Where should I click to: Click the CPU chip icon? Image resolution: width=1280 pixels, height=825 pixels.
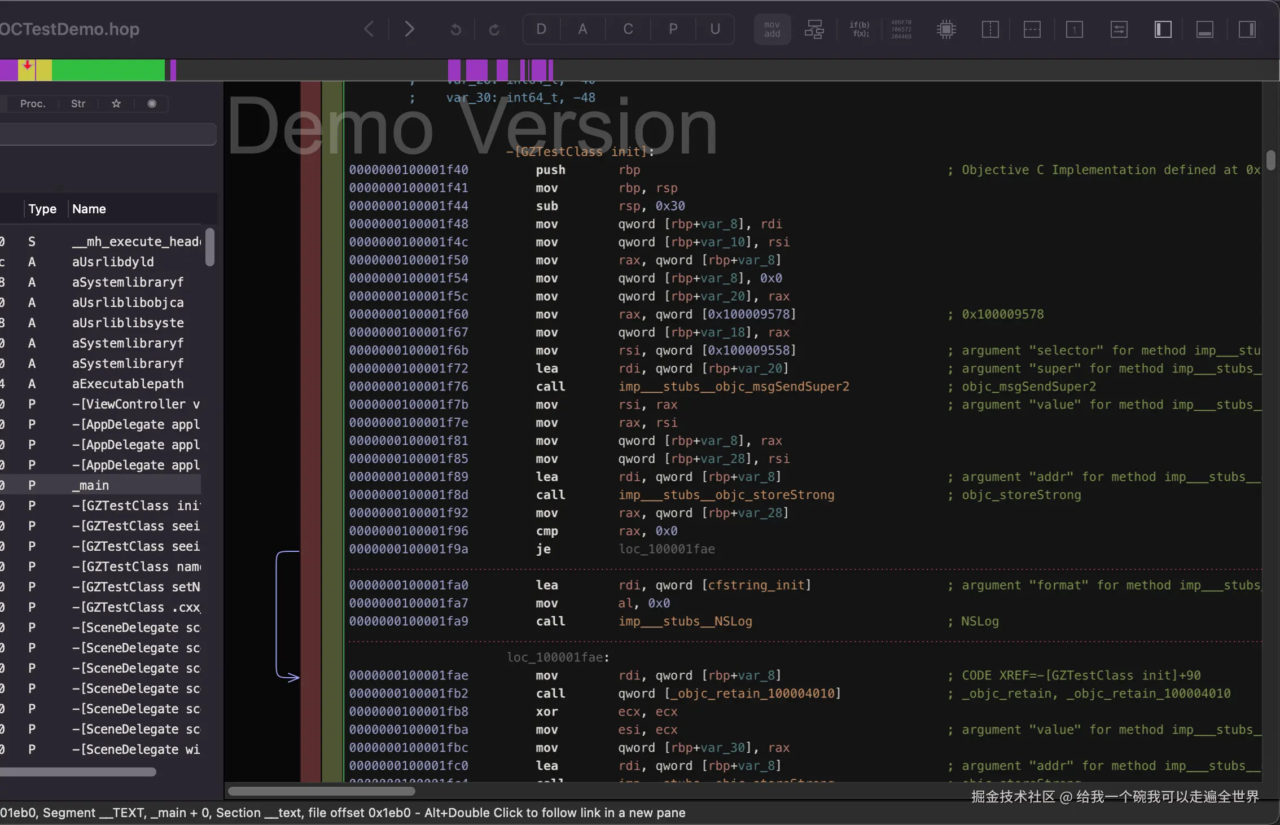pyautogui.click(x=946, y=29)
